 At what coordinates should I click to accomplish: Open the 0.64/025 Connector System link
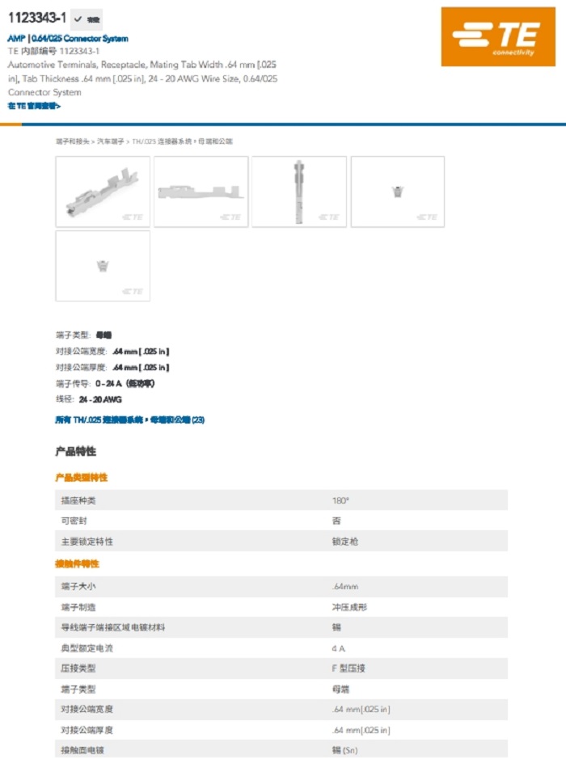tap(80, 38)
